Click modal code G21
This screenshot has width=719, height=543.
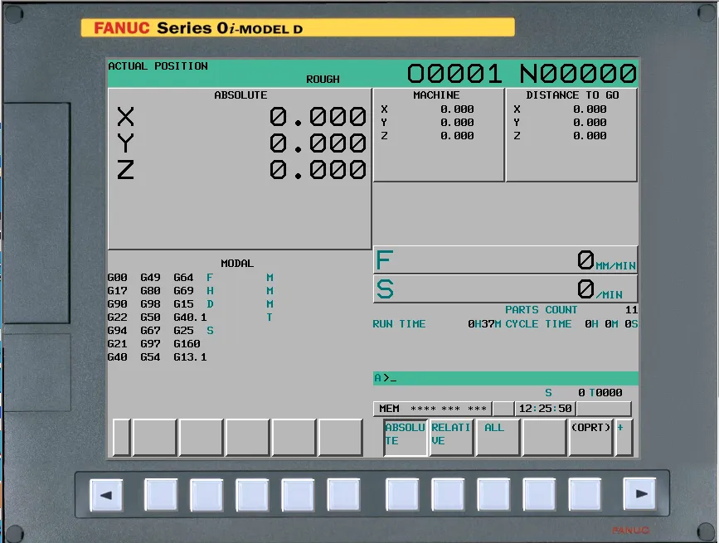click(118, 344)
